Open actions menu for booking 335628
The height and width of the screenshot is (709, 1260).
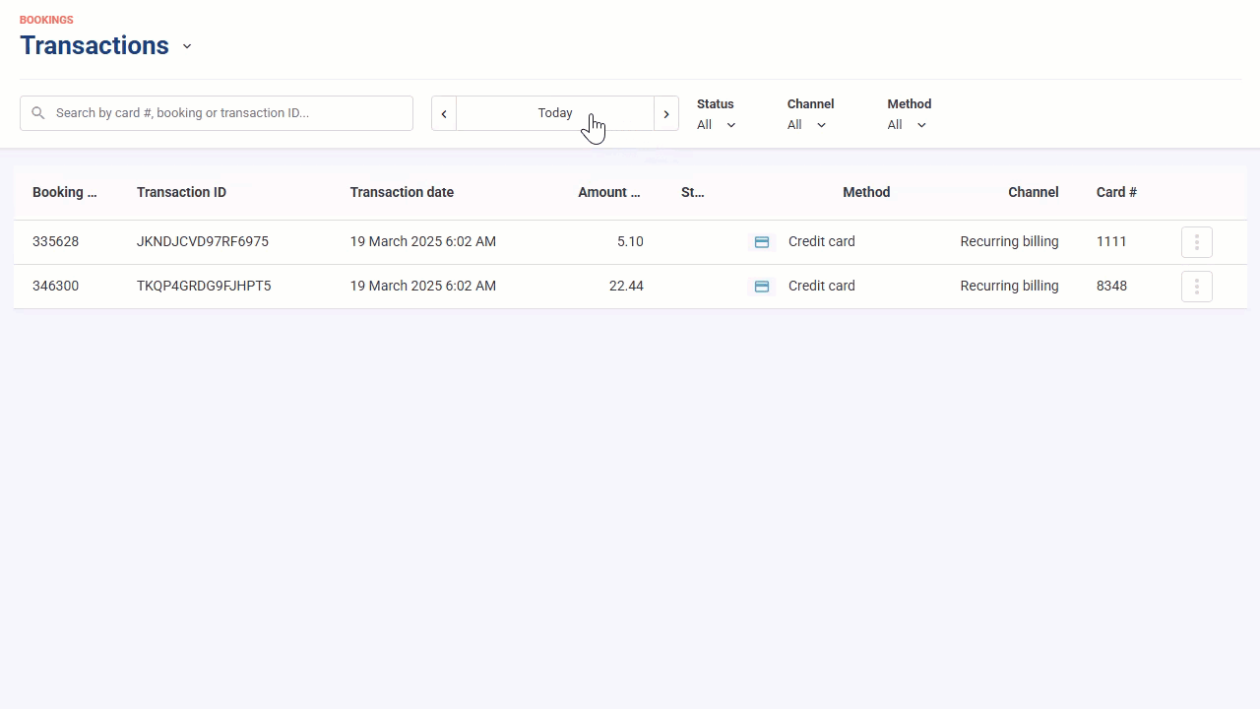click(1197, 242)
